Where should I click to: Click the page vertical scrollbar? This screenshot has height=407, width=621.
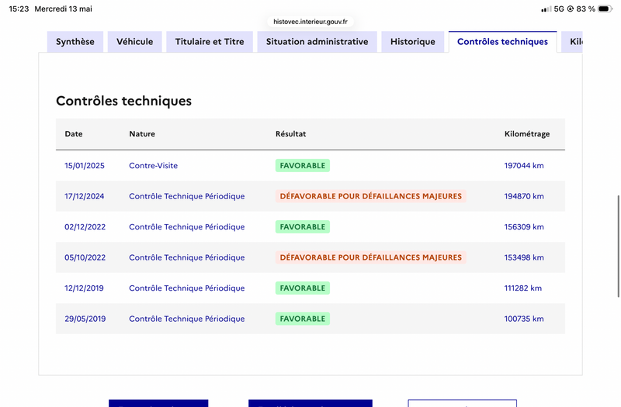click(x=618, y=246)
